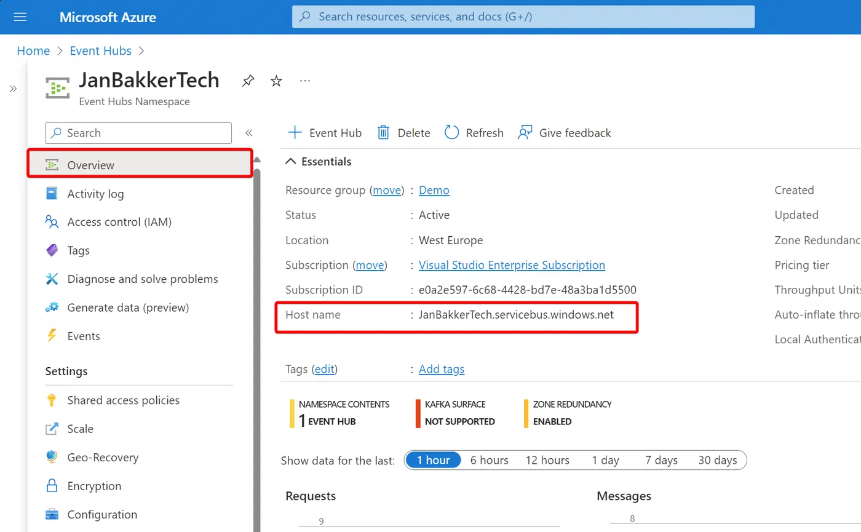
Task: Click the purple Tags icon
Action: [x=52, y=250]
